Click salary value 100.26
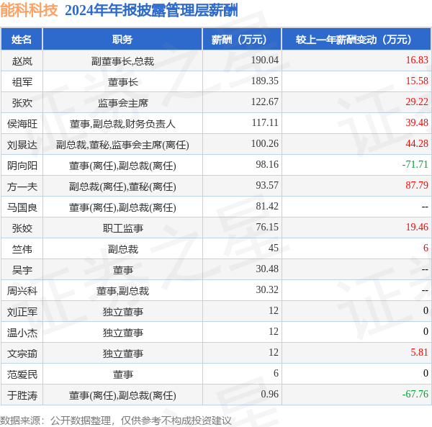This screenshot has width=432, height=427. click(265, 143)
